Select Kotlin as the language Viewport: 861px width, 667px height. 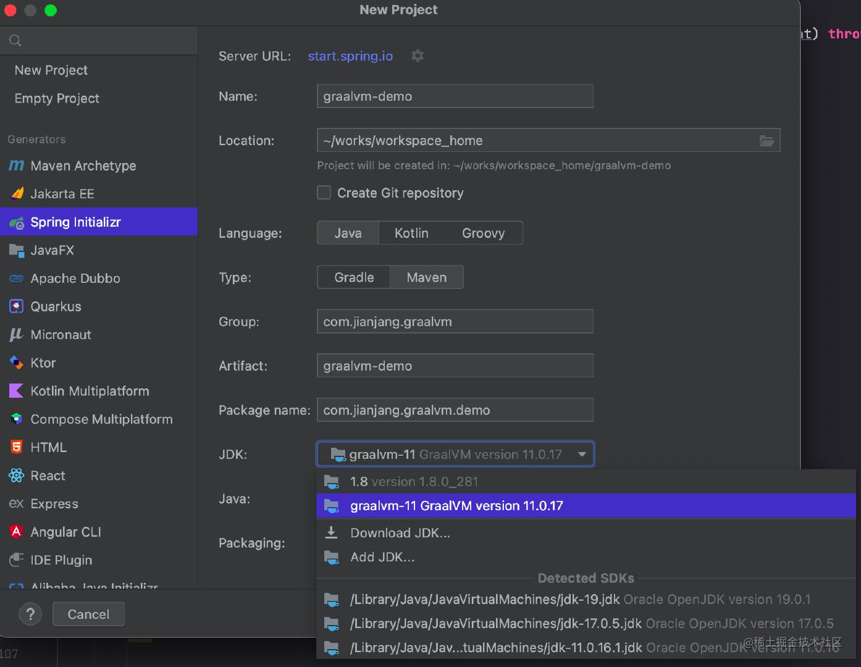pyautogui.click(x=411, y=233)
